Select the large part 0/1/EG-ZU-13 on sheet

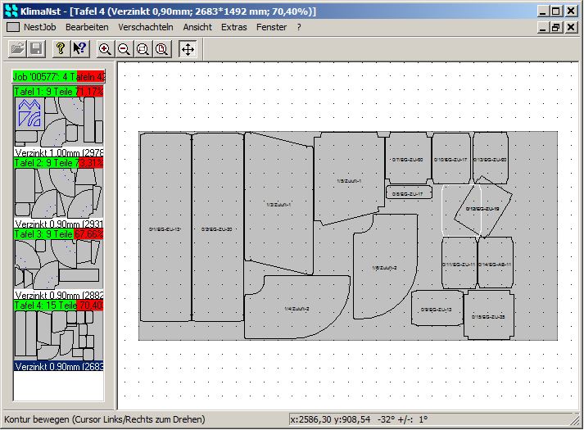(165, 228)
